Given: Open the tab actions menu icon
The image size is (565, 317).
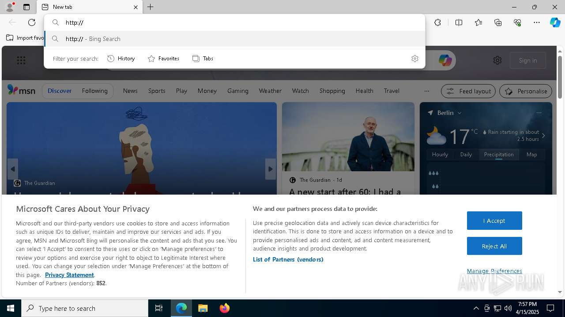Looking at the screenshot, I should (x=26, y=7).
